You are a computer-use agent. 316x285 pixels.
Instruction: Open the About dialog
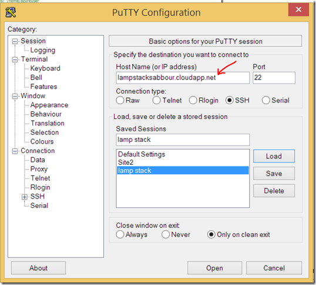pos(38,268)
